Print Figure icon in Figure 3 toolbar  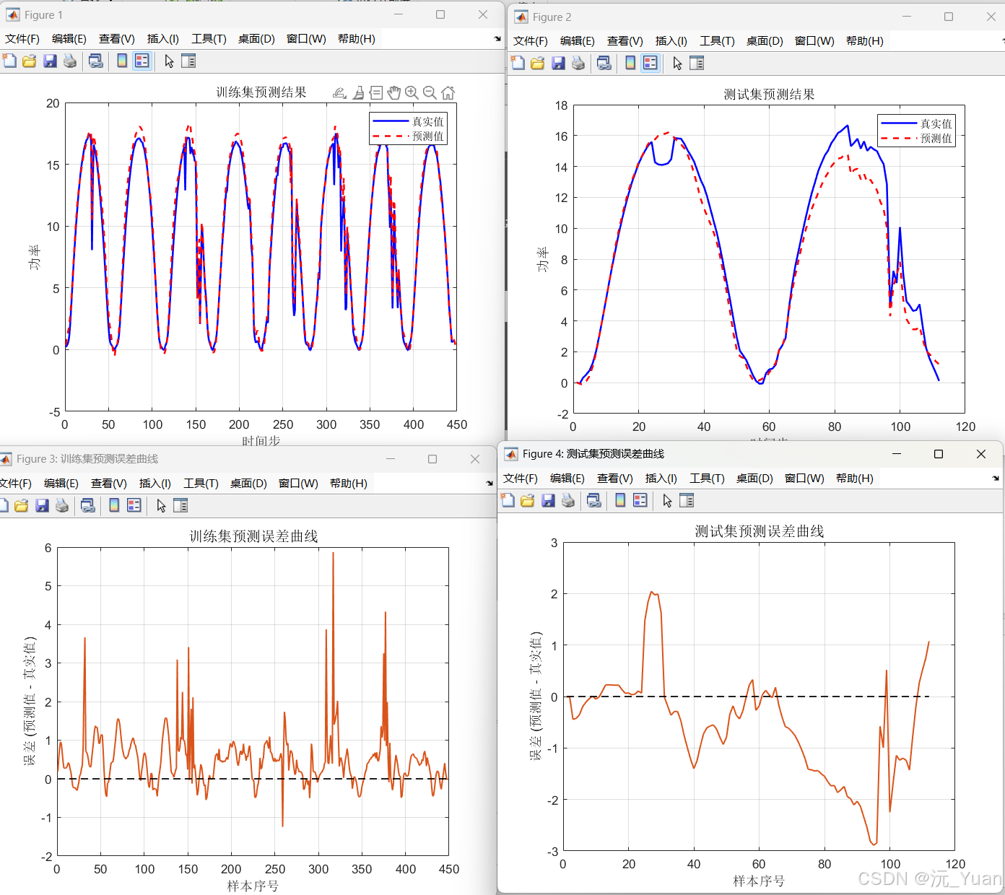pyautogui.click(x=62, y=506)
